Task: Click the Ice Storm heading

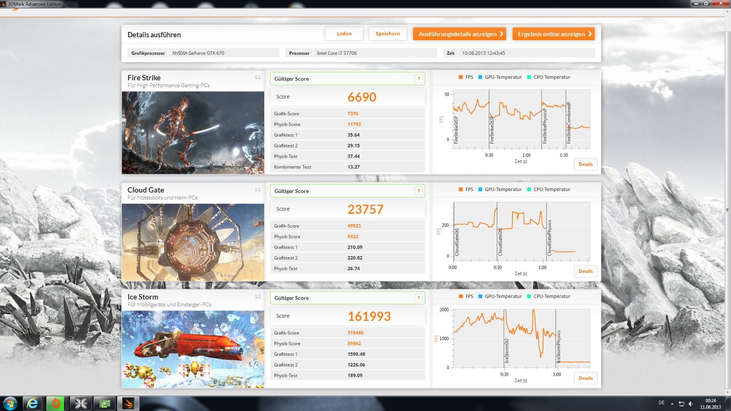Action: (143, 297)
